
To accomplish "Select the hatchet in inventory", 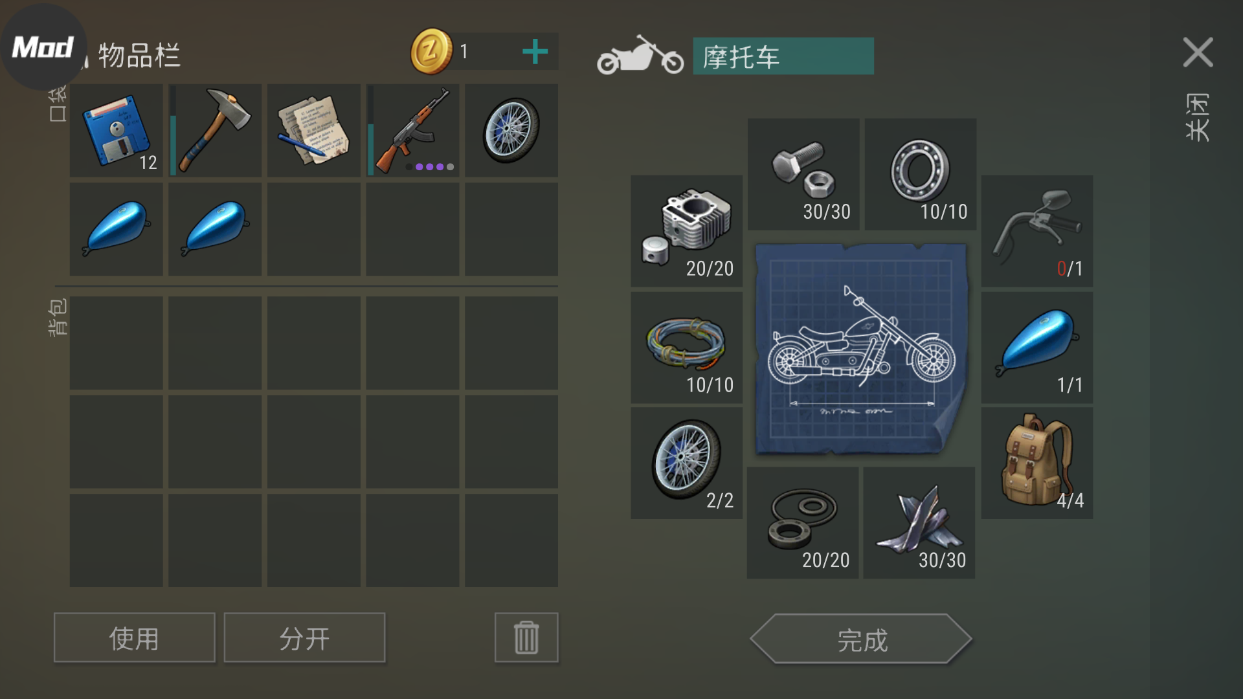I will (215, 130).
